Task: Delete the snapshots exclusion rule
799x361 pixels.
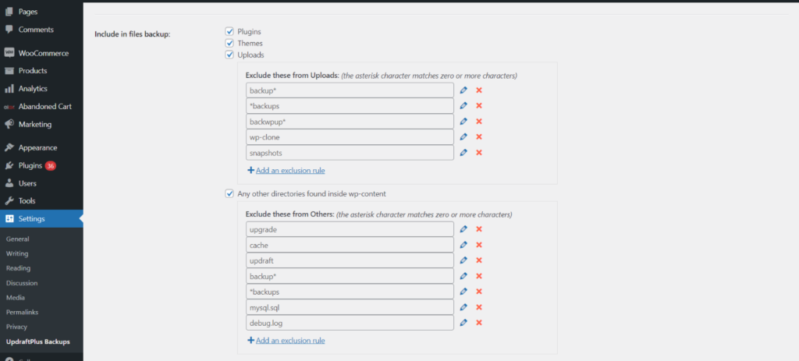Action: (479, 152)
